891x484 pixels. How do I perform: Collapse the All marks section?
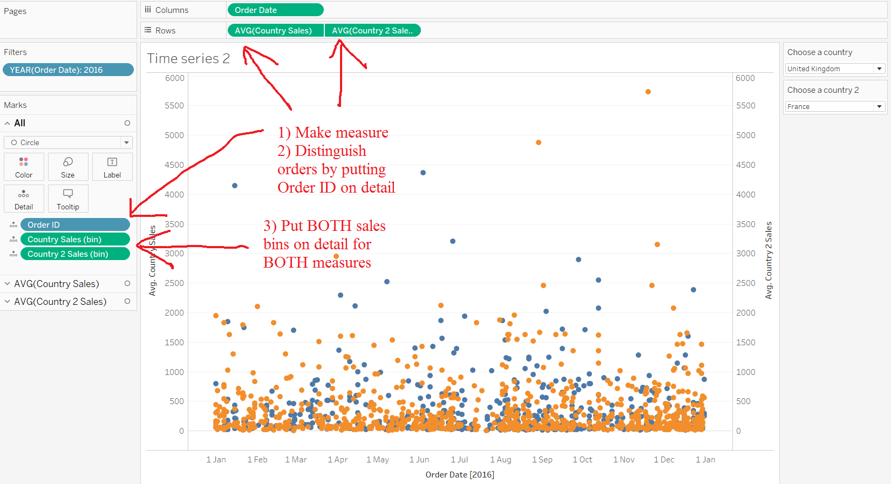point(8,123)
